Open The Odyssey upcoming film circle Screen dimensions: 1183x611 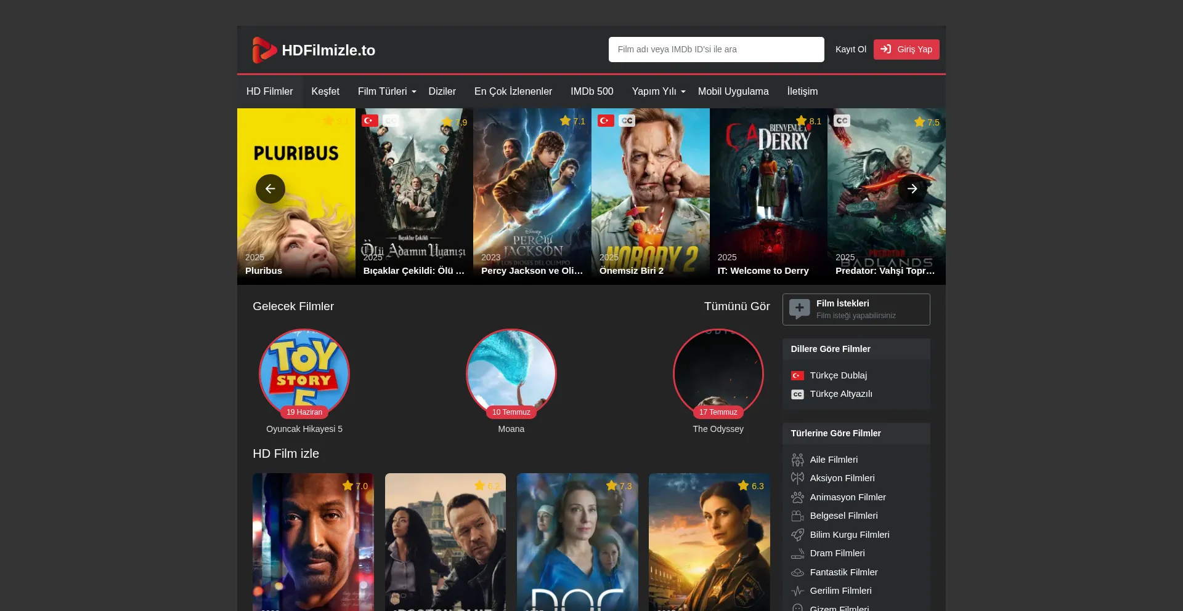[x=718, y=373]
